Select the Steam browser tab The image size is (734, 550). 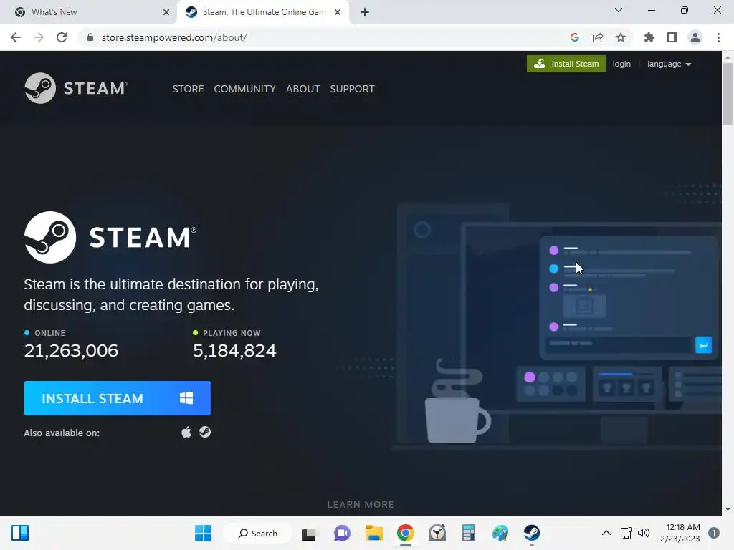(262, 12)
